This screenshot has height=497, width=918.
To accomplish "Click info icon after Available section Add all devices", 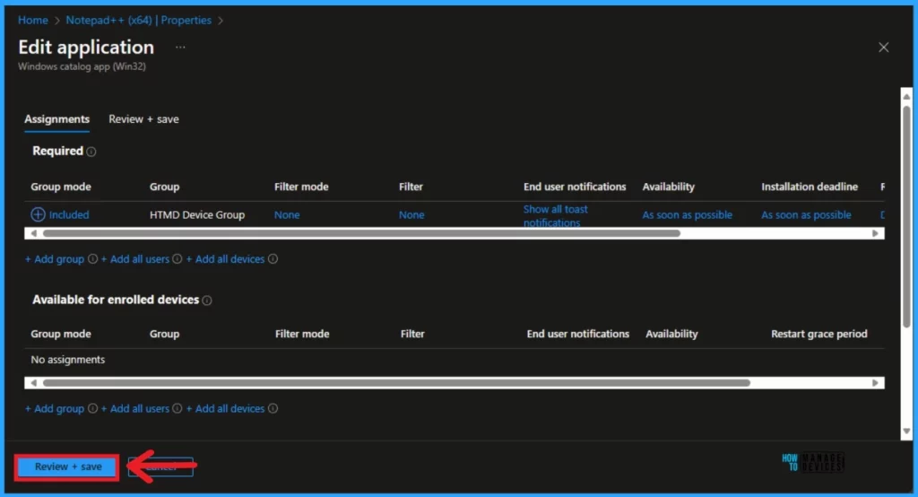I will [273, 408].
